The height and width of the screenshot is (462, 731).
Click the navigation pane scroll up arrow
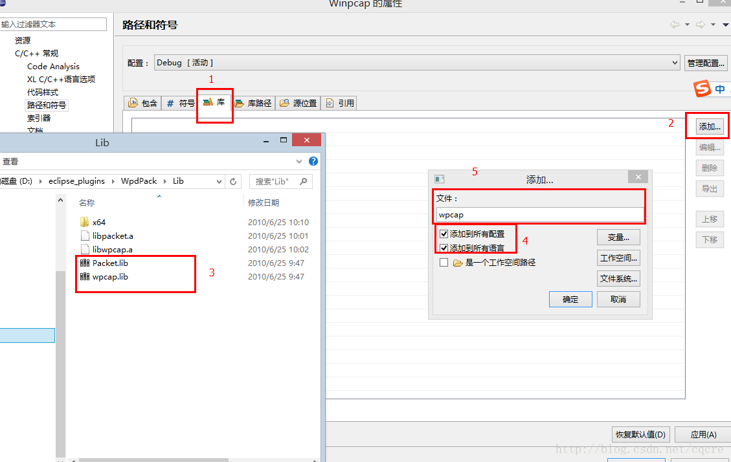click(x=61, y=200)
